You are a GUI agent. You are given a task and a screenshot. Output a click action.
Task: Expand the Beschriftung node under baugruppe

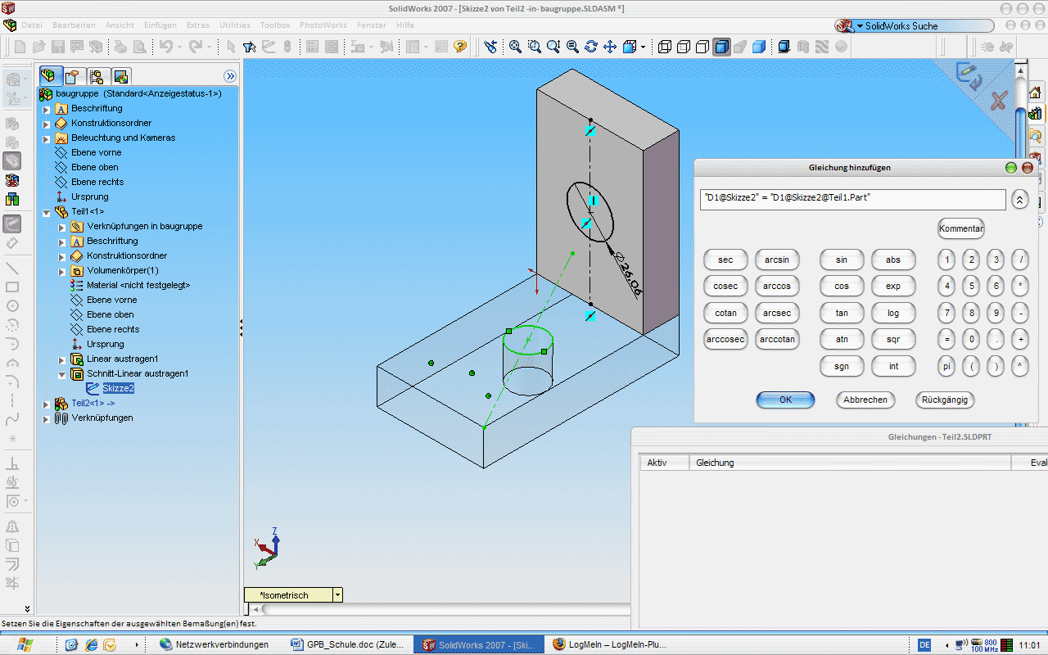(47, 109)
